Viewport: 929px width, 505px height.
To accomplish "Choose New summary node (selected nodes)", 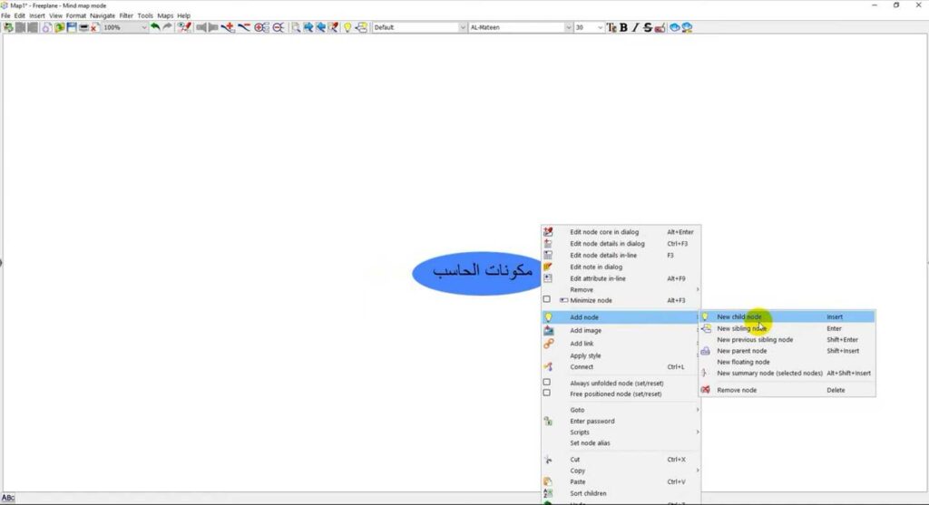I will click(787, 374).
